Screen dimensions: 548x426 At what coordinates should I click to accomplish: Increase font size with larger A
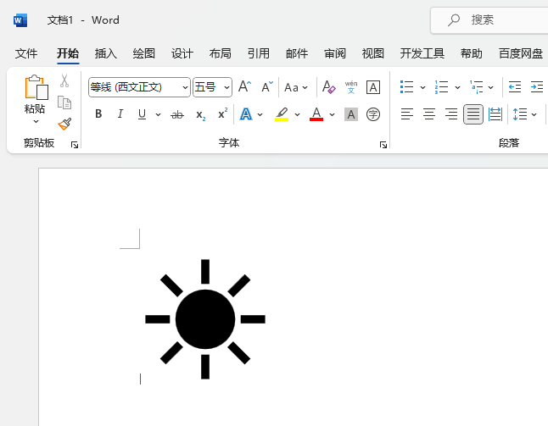[244, 87]
